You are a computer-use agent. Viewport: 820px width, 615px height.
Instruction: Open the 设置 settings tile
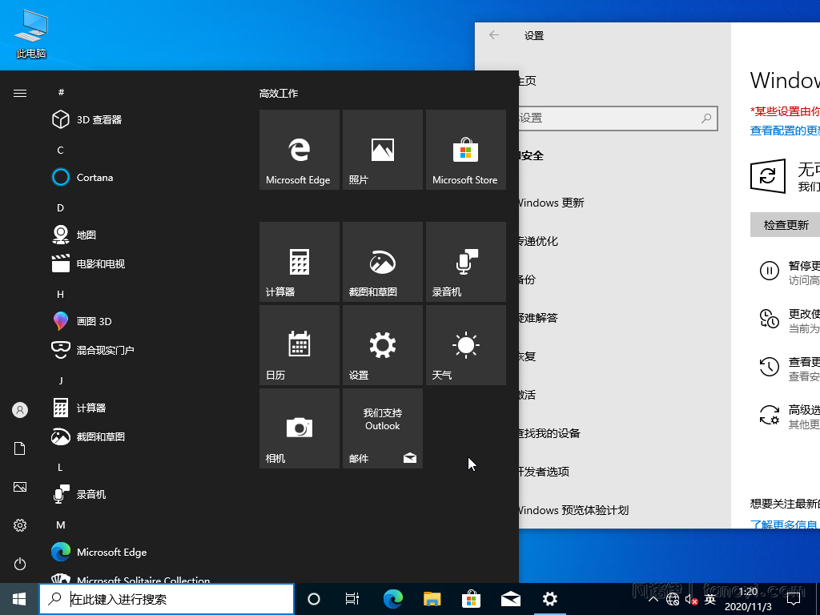(x=382, y=345)
